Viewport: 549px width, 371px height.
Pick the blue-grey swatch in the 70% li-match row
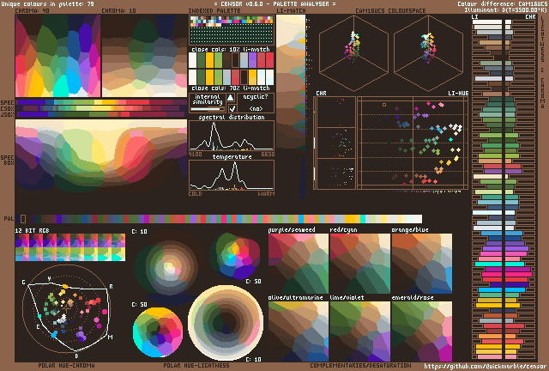point(226,77)
